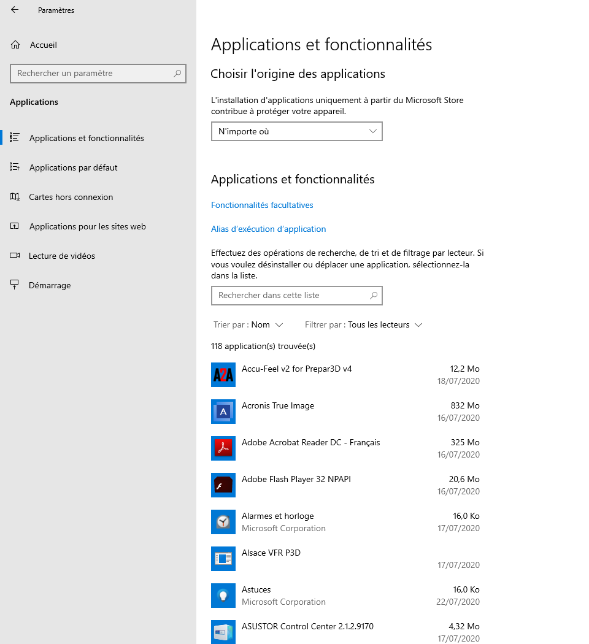Select Accu-Feel v2 for Prepar3D v4 entry
The height and width of the screenshot is (644, 589).
pos(345,375)
